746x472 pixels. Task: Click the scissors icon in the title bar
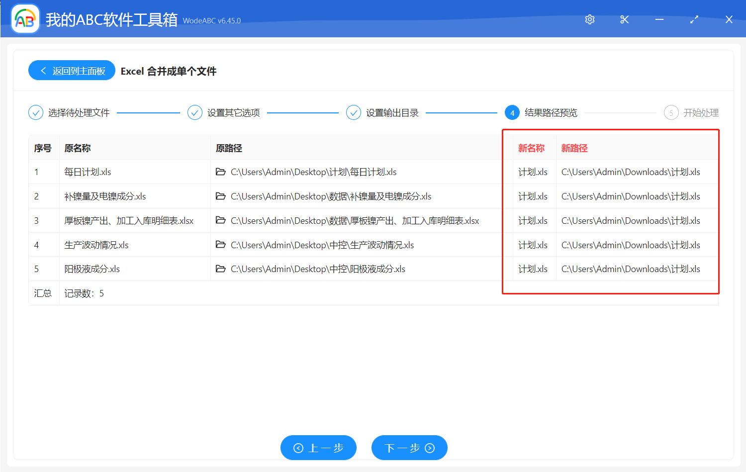click(624, 19)
